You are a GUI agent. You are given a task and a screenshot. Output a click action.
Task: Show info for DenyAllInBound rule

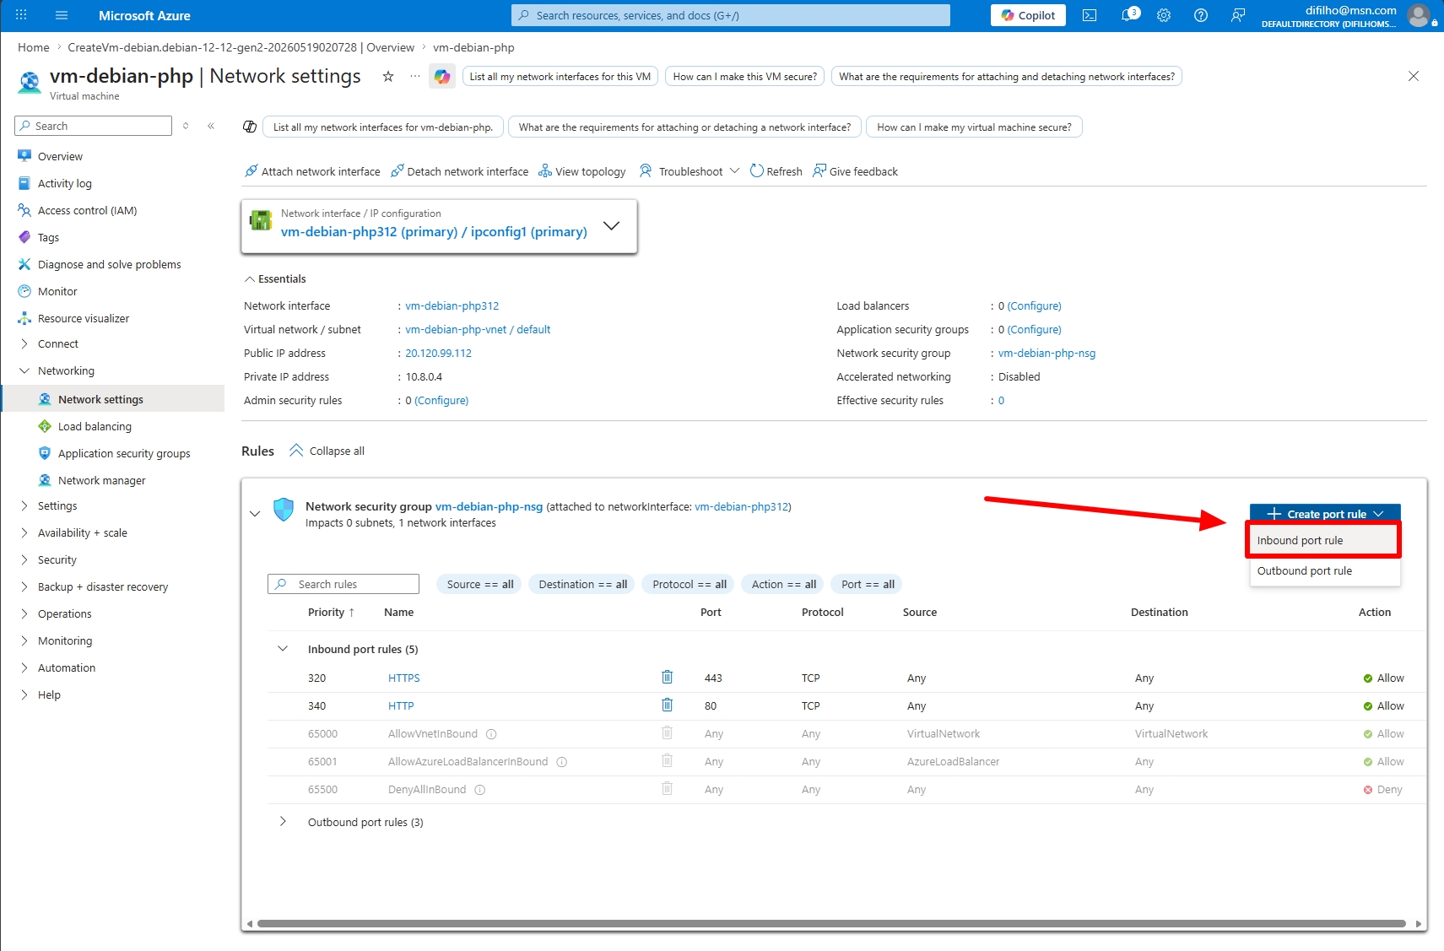coord(479,790)
